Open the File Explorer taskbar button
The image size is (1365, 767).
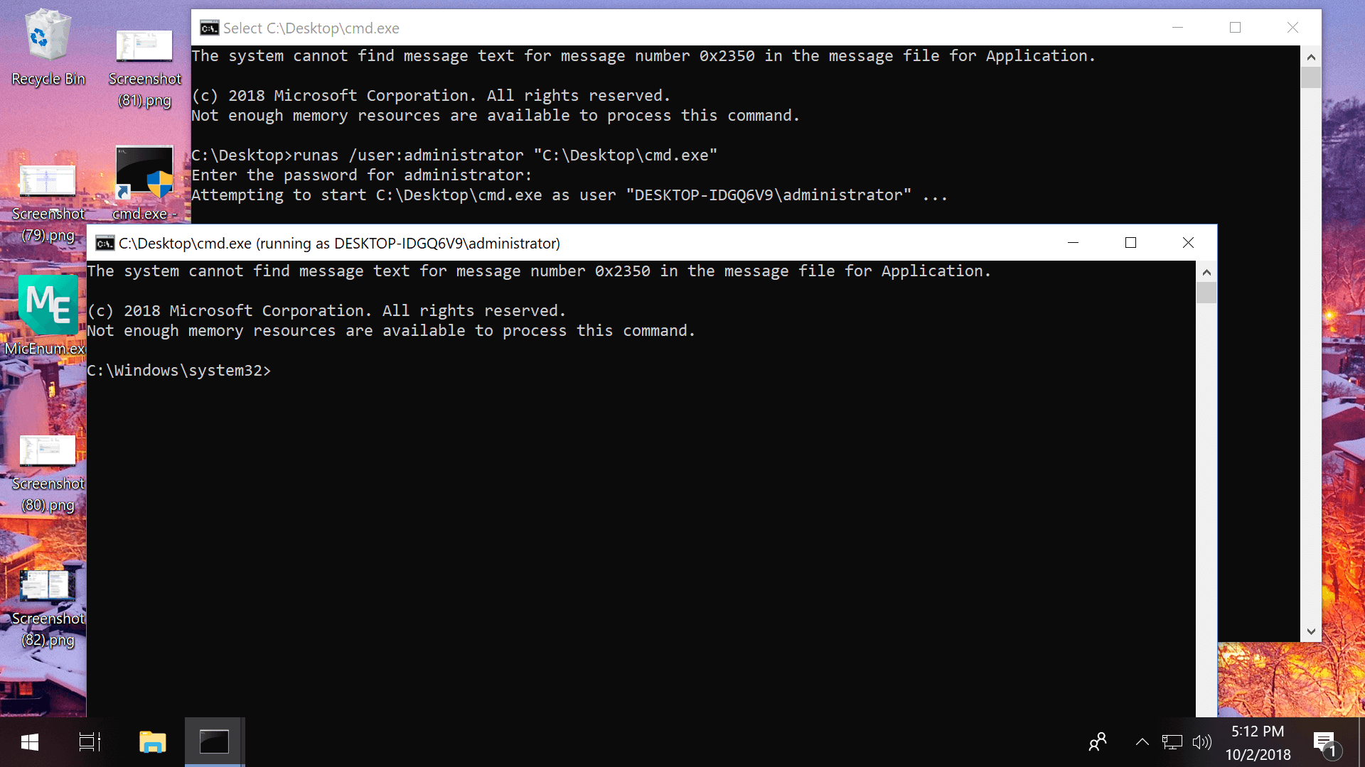point(152,741)
